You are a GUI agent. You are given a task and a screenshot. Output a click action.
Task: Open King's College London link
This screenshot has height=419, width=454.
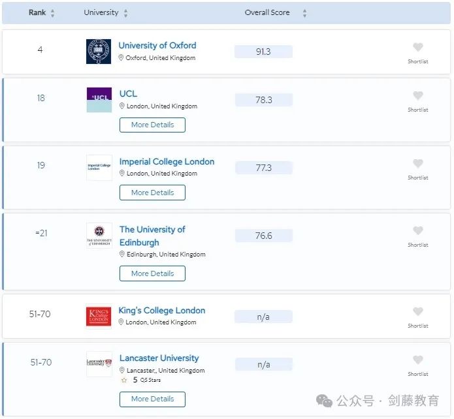(162, 311)
